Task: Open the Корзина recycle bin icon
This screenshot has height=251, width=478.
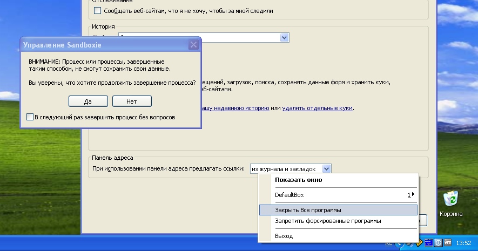Action: pyautogui.click(x=451, y=203)
